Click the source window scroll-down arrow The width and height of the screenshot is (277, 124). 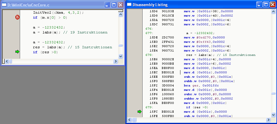121,56
